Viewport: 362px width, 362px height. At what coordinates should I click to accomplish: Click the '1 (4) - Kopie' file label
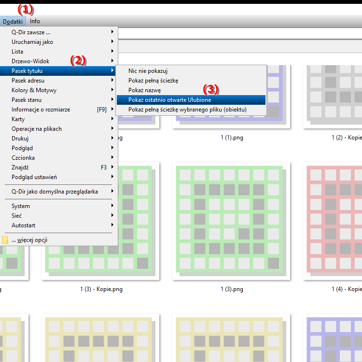click(x=347, y=289)
